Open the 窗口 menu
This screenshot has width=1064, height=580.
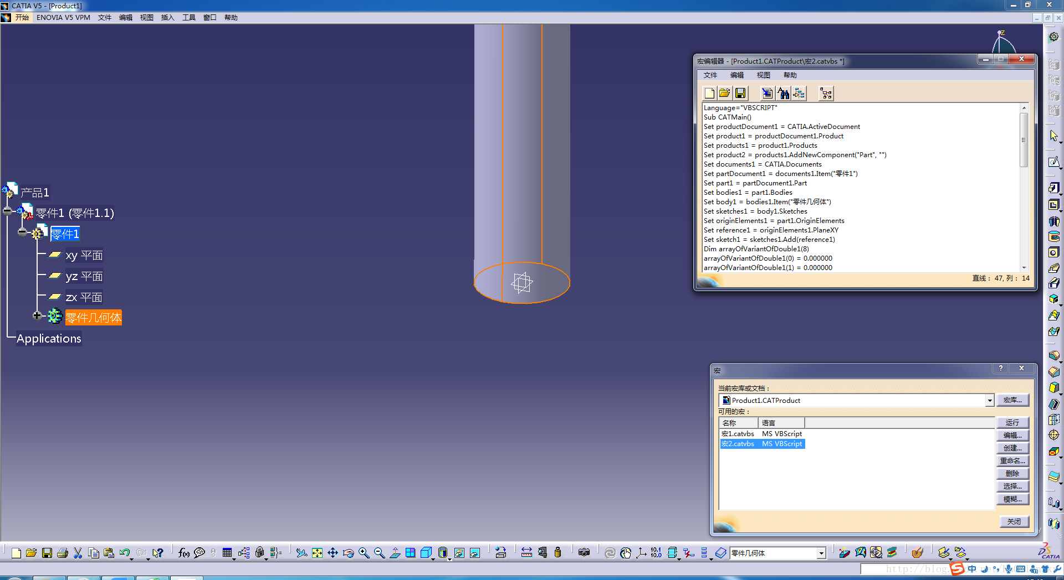pos(210,18)
